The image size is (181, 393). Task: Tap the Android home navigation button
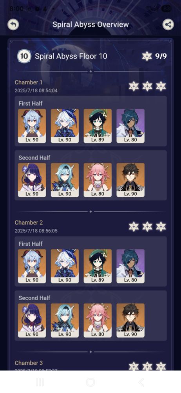[x=90, y=382]
